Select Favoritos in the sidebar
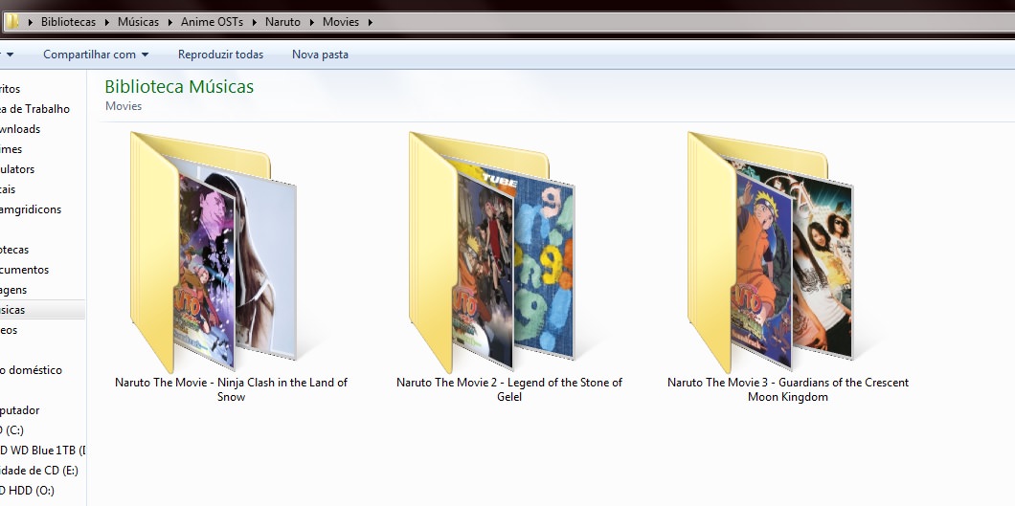1015x506 pixels. pyautogui.click(x=11, y=89)
